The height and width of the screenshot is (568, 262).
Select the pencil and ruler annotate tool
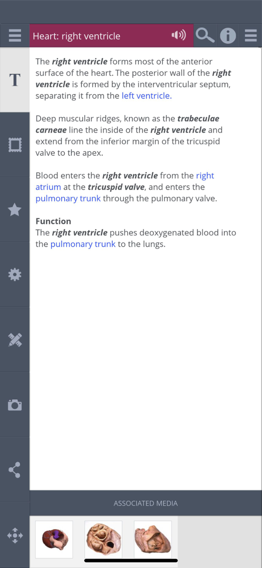[15, 340]
